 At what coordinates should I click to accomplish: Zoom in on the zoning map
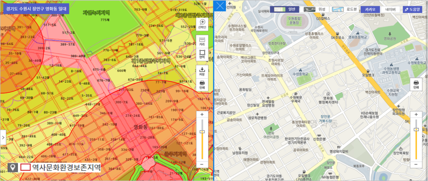(202, 114)
